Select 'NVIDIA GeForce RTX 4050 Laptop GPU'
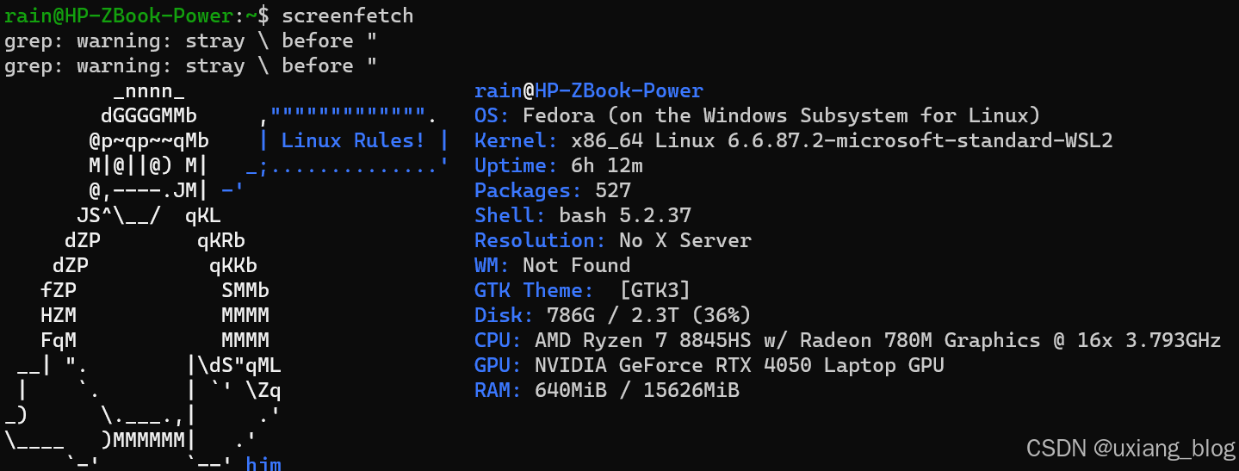 click(x=740, y=365)
